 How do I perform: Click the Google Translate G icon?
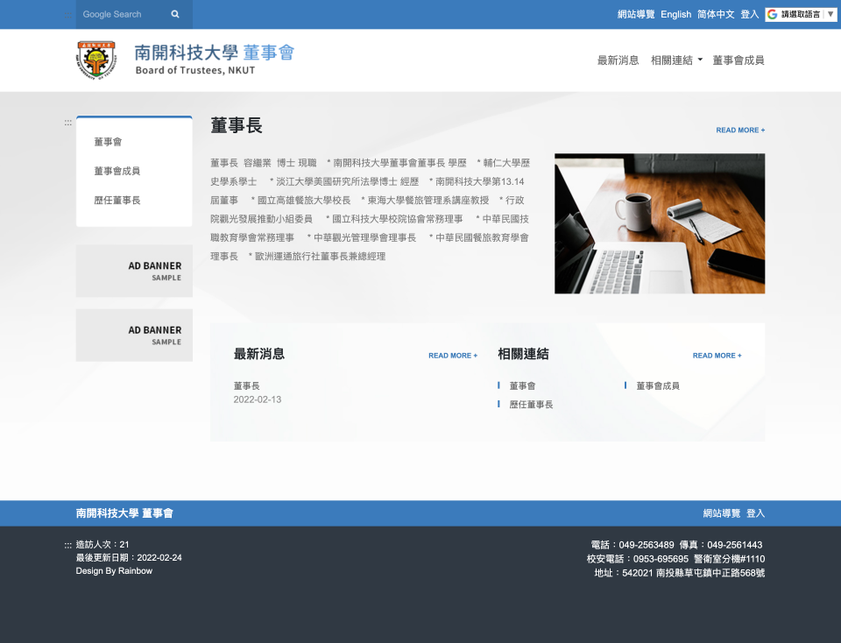point(772,14)
